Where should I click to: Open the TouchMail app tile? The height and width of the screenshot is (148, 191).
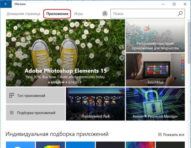pos(155,70)
